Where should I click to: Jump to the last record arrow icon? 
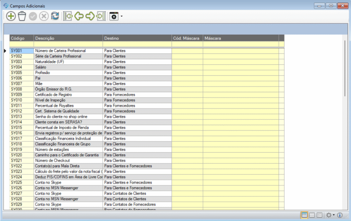coord(101,16)
